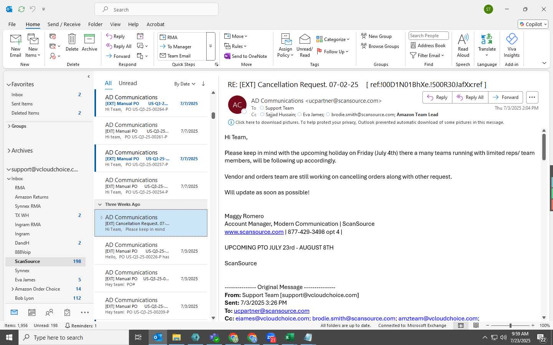553x345 pixels.
Task: Expand the Quick Steps gallery
Action: [x=210, y=46]
